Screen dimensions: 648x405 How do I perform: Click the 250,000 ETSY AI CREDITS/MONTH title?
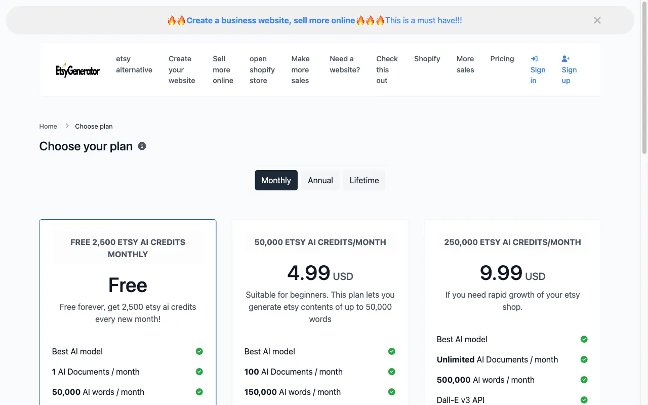pos(512,242)
